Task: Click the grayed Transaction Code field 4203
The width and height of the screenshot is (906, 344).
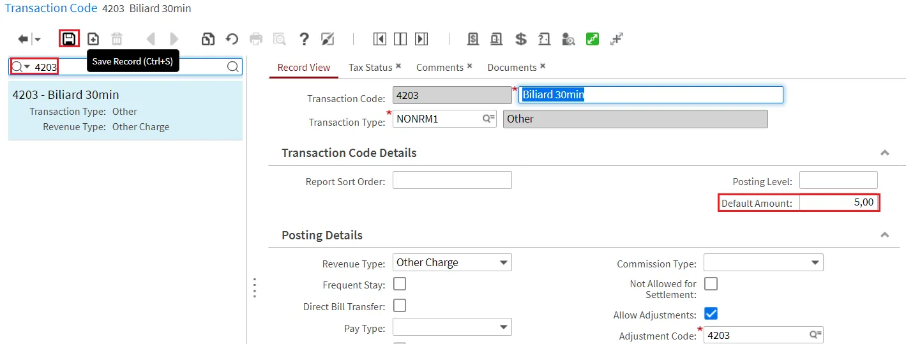Action: pos(452,95)
